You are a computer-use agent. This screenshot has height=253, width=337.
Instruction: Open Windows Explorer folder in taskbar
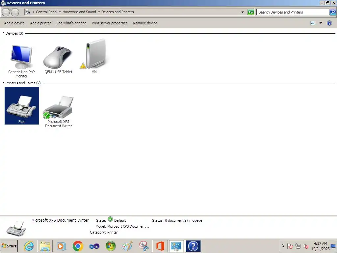tap(45, 246)
